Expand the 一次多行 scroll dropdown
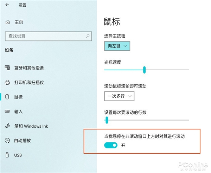Image resolution: width=211 pixels, height=173 pixels. (x=119, y=96)
